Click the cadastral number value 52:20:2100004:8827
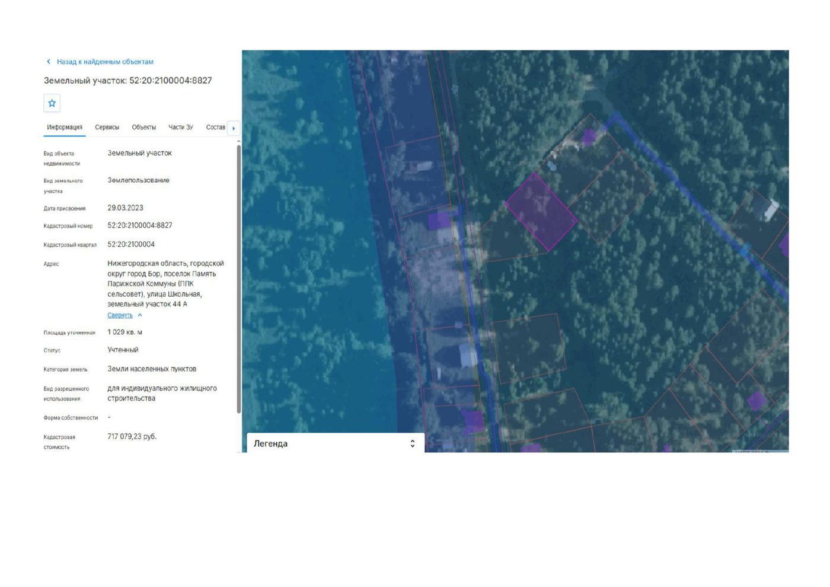The width and height of the screenshot is (830, 587). [140, 226]
